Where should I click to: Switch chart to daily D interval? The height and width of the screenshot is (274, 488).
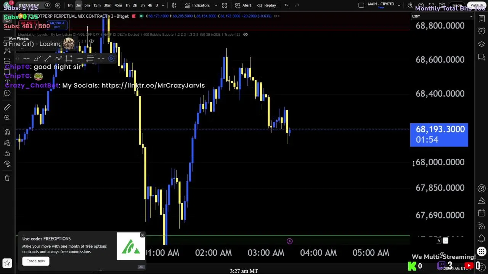point(156,5)
